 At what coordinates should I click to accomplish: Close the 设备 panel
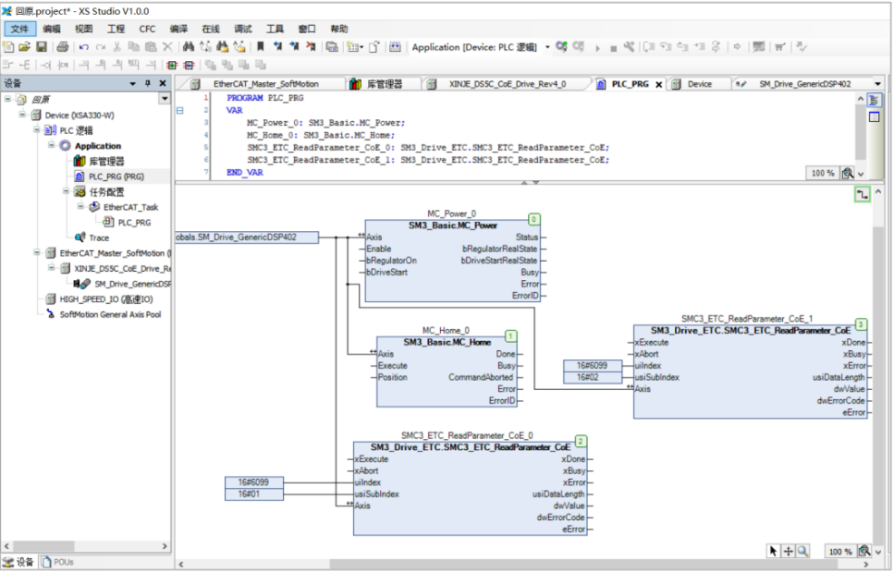pyautogui.click(x=163, y=83)
